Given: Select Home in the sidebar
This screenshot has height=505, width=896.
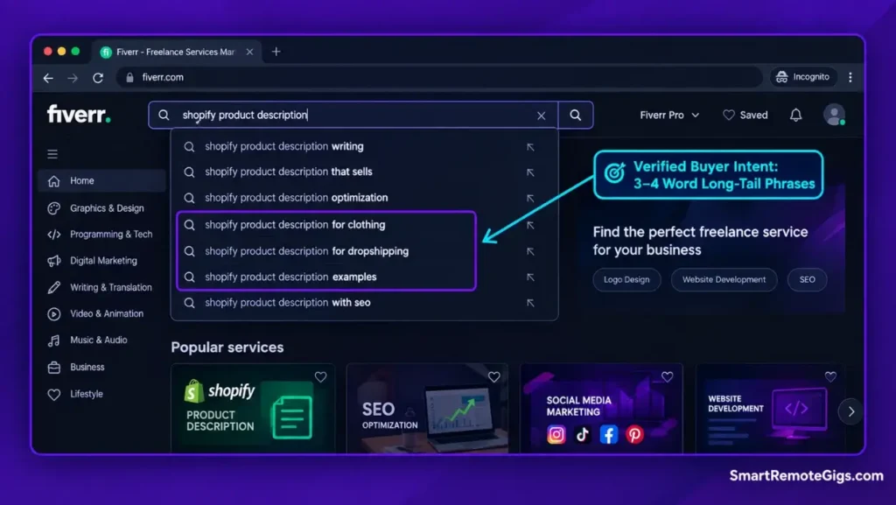Looking at the screenshot, I should click(x=101, y=180).
